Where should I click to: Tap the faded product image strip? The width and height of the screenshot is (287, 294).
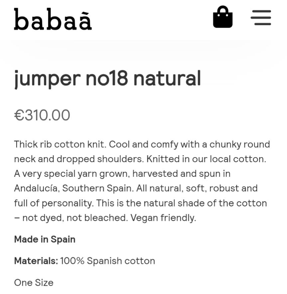click(144, 51)
